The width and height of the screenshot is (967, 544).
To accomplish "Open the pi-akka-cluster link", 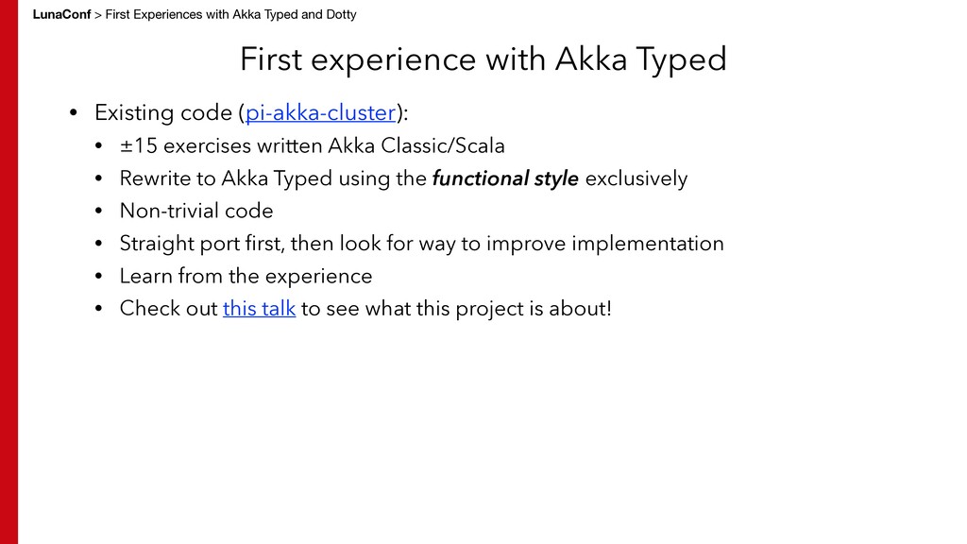I will (x=320, y=113).
